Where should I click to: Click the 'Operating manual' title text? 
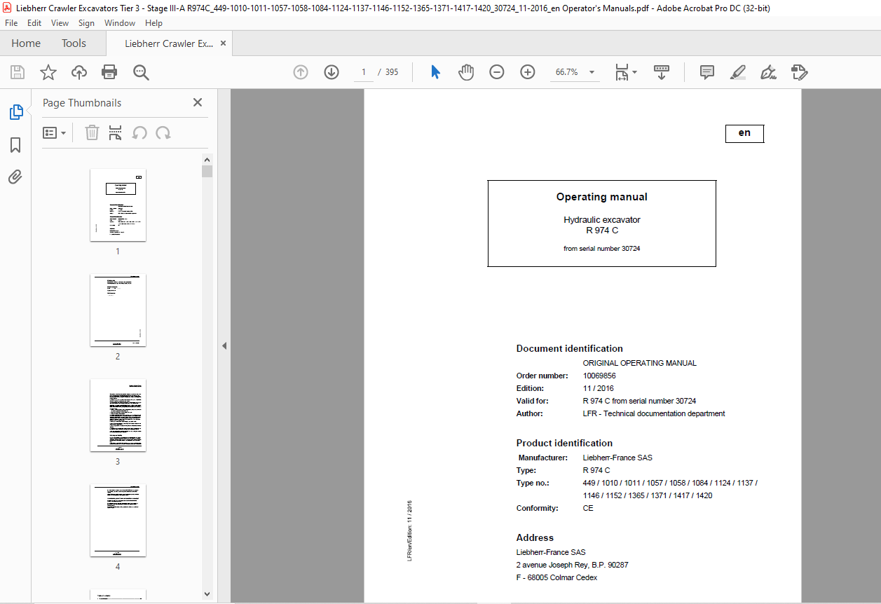601,197
